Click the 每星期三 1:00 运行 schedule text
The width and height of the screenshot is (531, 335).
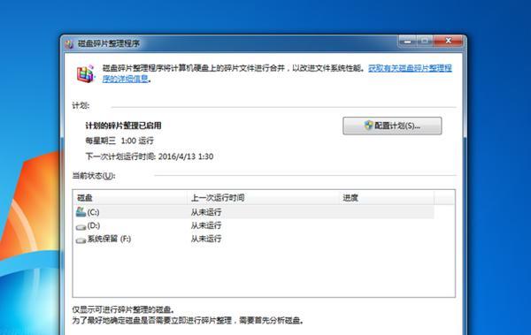(119, 141)
